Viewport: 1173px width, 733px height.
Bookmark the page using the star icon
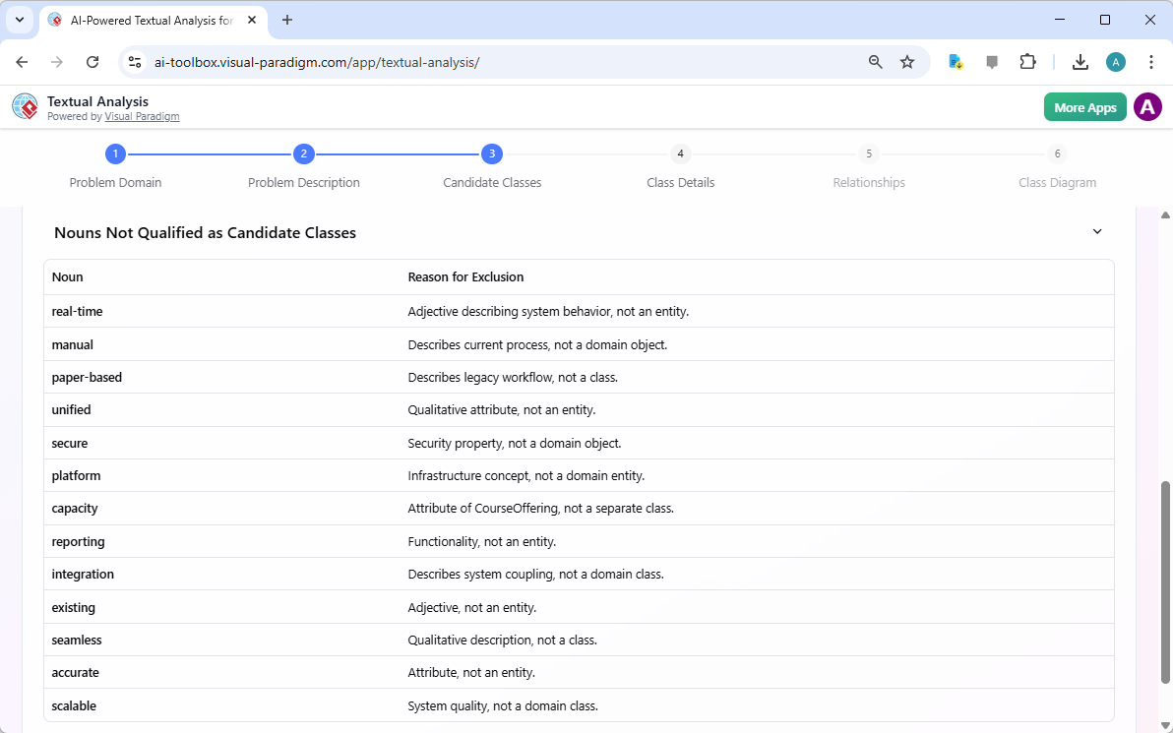pos(906,61)
